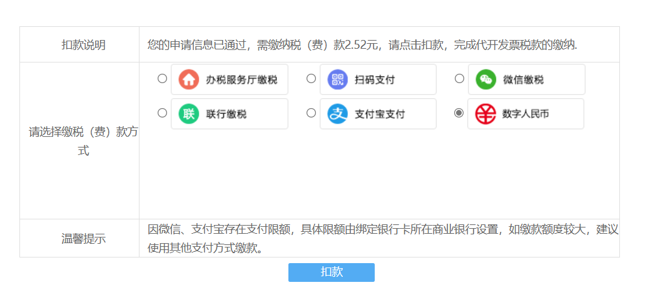The height and width of the screenshot is (290, 655).
Task: Click the 请选择缴税（费）款方式 label
Action: click(x=83, y=141)
